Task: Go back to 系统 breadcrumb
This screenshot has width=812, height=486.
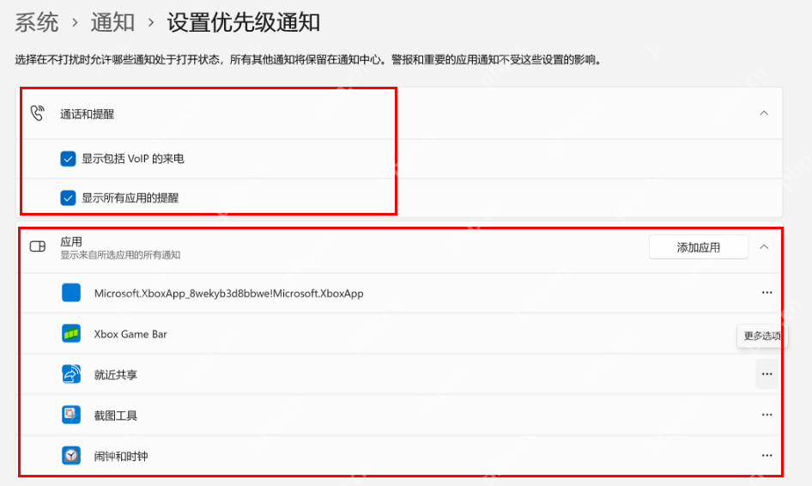Action: pyautogui.click(x=37, y=23)
